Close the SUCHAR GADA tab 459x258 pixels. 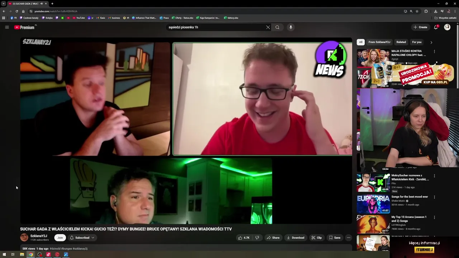point(46,4)
